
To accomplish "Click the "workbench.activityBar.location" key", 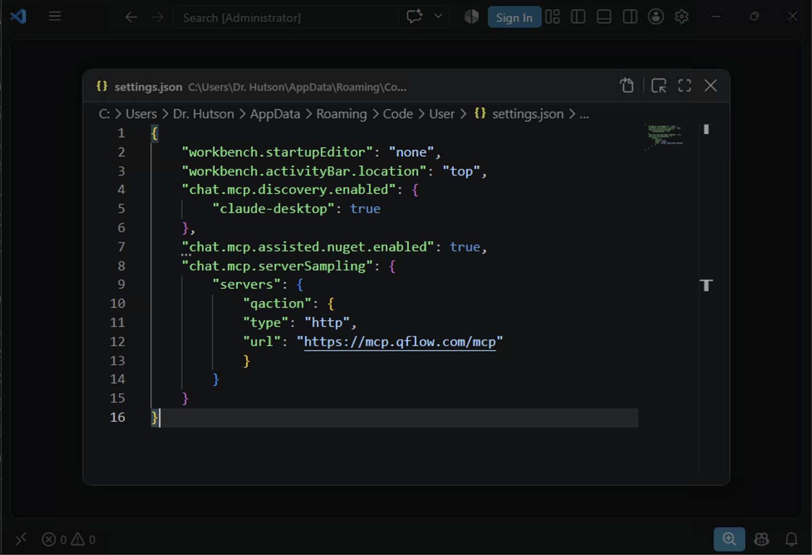I will pyautogui.click(x=304, y=171).
